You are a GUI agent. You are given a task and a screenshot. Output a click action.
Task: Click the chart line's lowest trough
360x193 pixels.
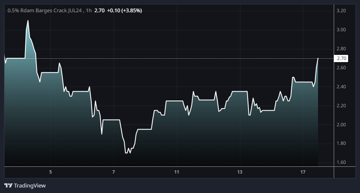pyautogui.click(x=127, y=152)
